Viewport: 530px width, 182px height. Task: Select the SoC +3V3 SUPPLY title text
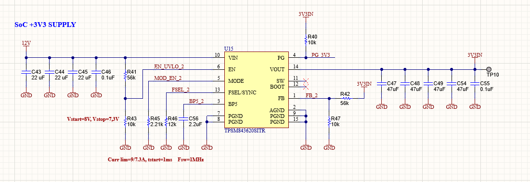(45, 25)
